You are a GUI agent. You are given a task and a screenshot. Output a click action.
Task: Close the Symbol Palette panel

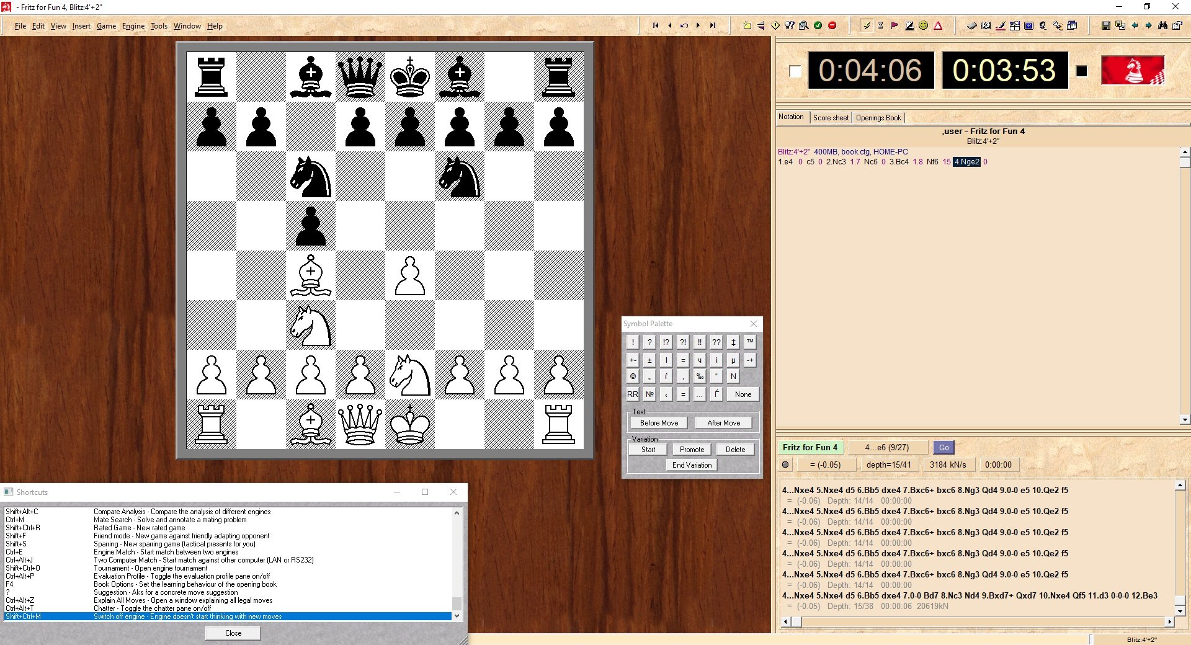(753, 323)
